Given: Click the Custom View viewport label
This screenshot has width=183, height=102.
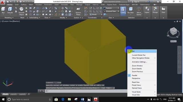Looking at the screenshot, I should [7, 21].
